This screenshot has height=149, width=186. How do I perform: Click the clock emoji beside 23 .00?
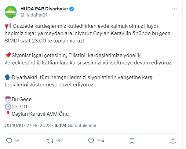tap(9, 107)
